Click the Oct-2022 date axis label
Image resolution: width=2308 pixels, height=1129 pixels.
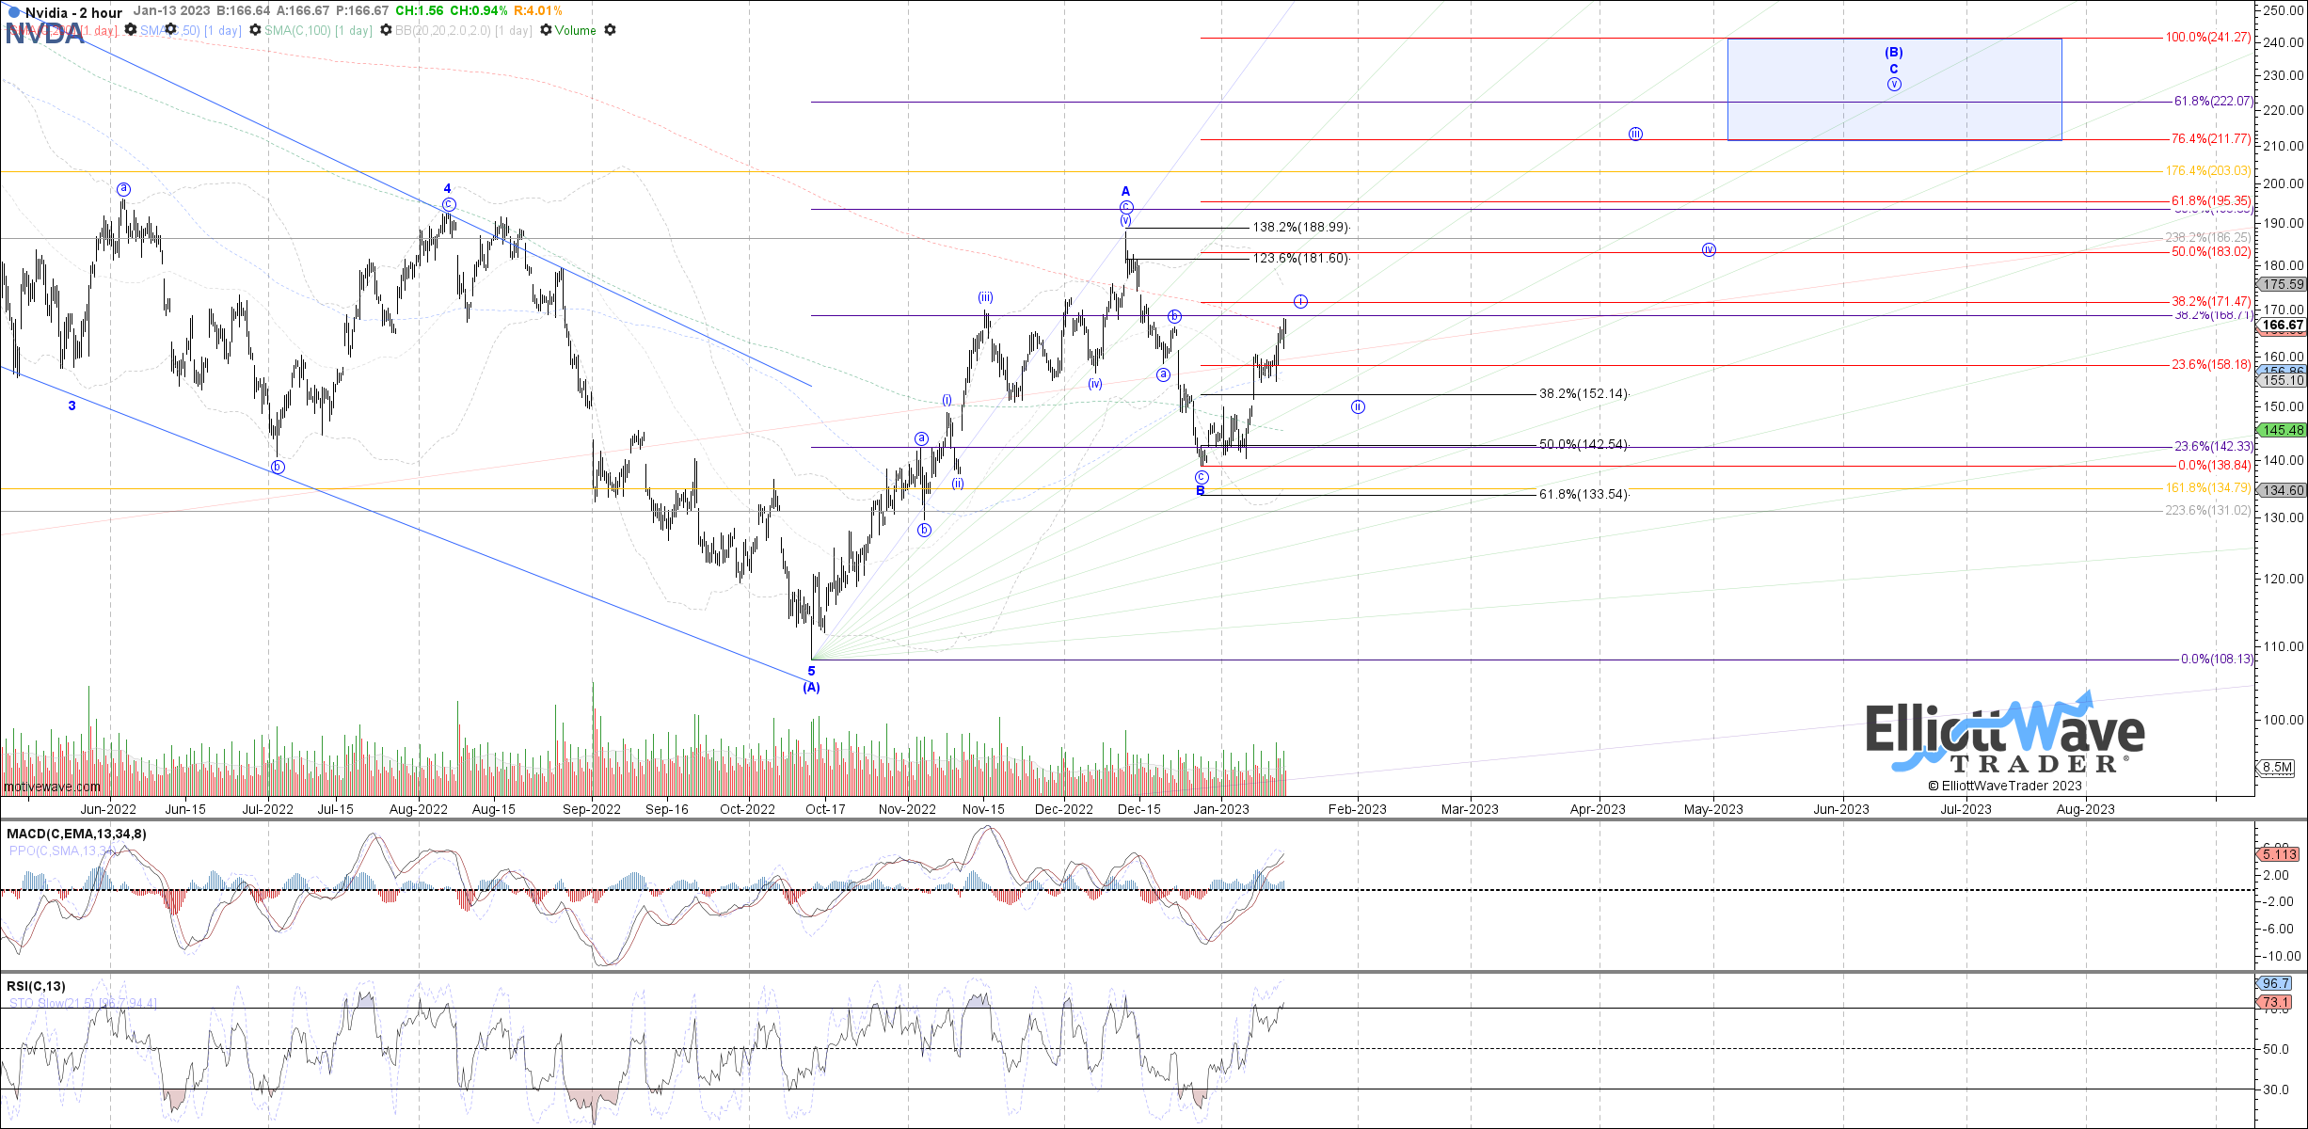tap(747, 809)
